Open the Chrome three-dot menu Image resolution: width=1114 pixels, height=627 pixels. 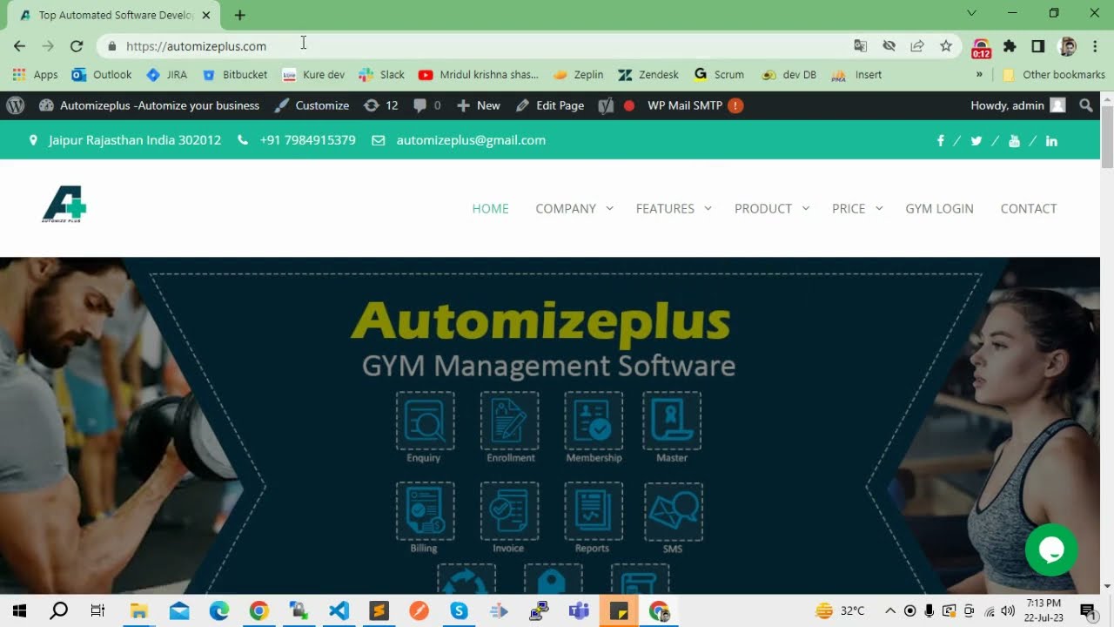point(1096,46)
